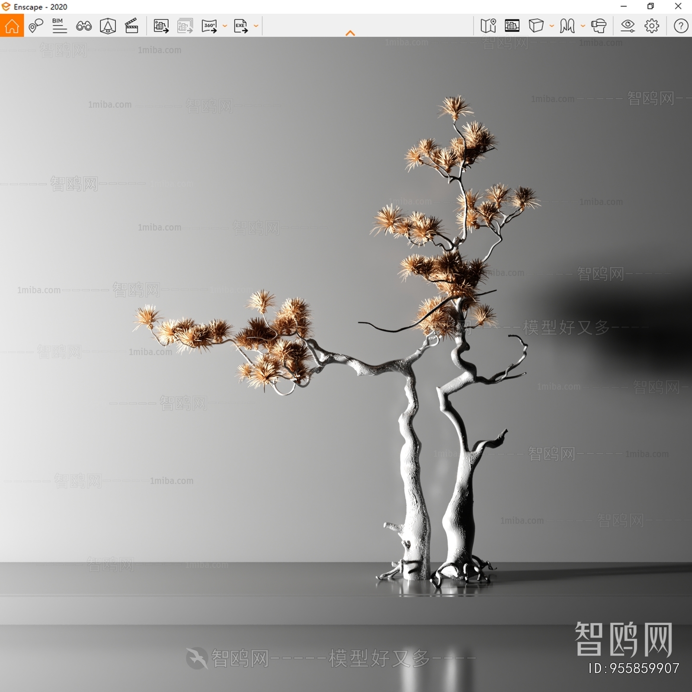Click the binoculars synchronize views icon

pos(83,26)
